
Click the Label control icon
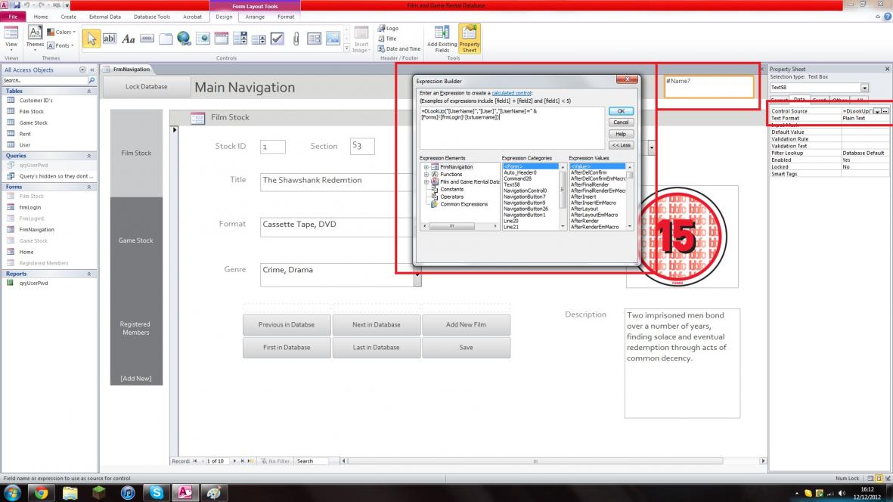click(129, 39)
